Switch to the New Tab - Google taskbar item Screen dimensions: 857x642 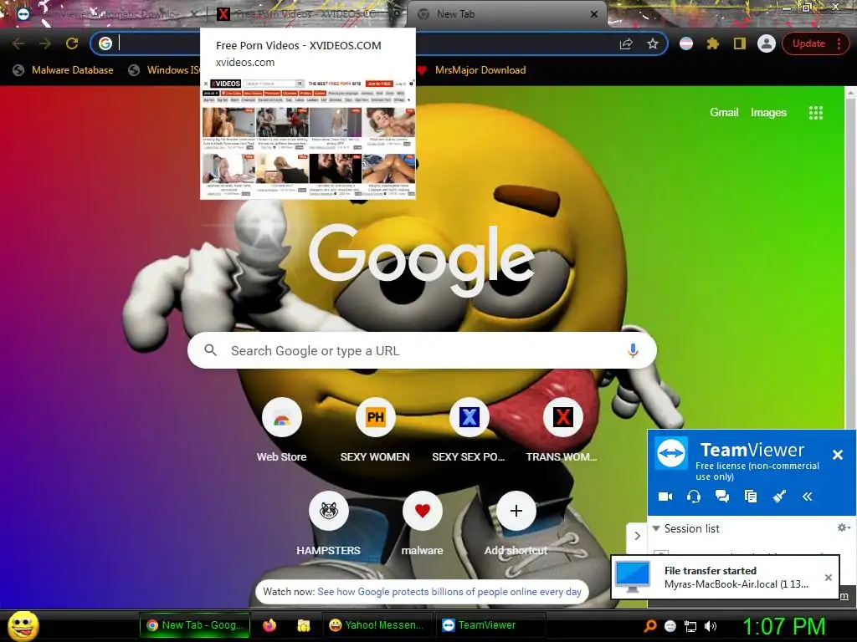[195, 625]
